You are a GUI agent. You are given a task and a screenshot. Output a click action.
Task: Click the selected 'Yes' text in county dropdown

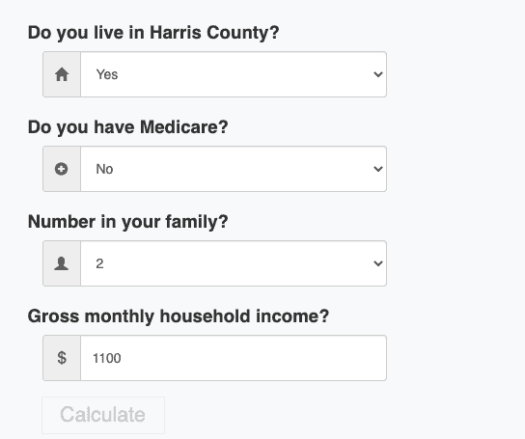[107, 74]
